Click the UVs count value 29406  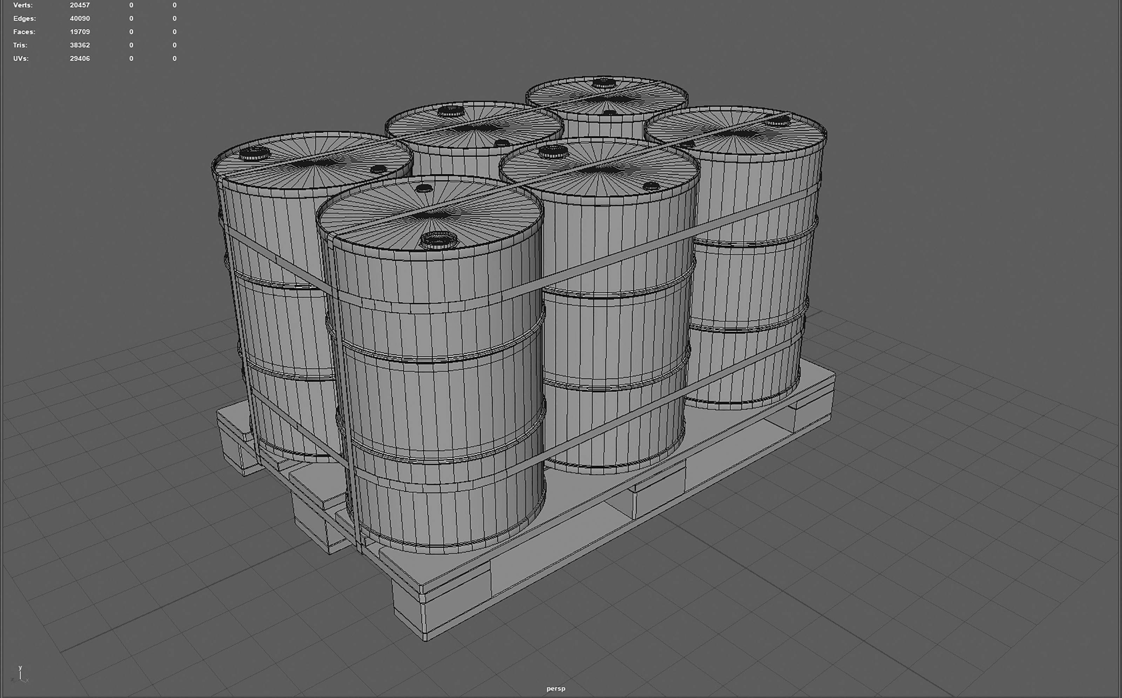coord(80,59)
